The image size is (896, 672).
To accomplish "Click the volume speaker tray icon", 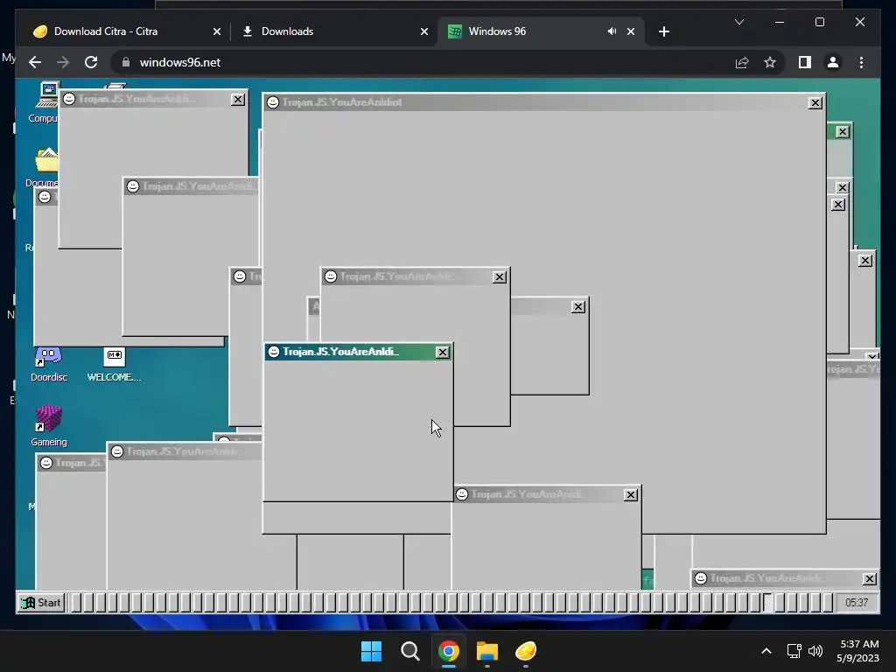I will coord(815,651).
